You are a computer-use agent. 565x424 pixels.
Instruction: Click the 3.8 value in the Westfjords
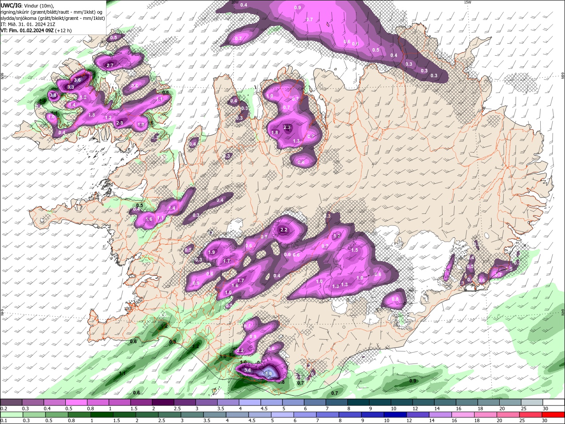coord(53,95)
